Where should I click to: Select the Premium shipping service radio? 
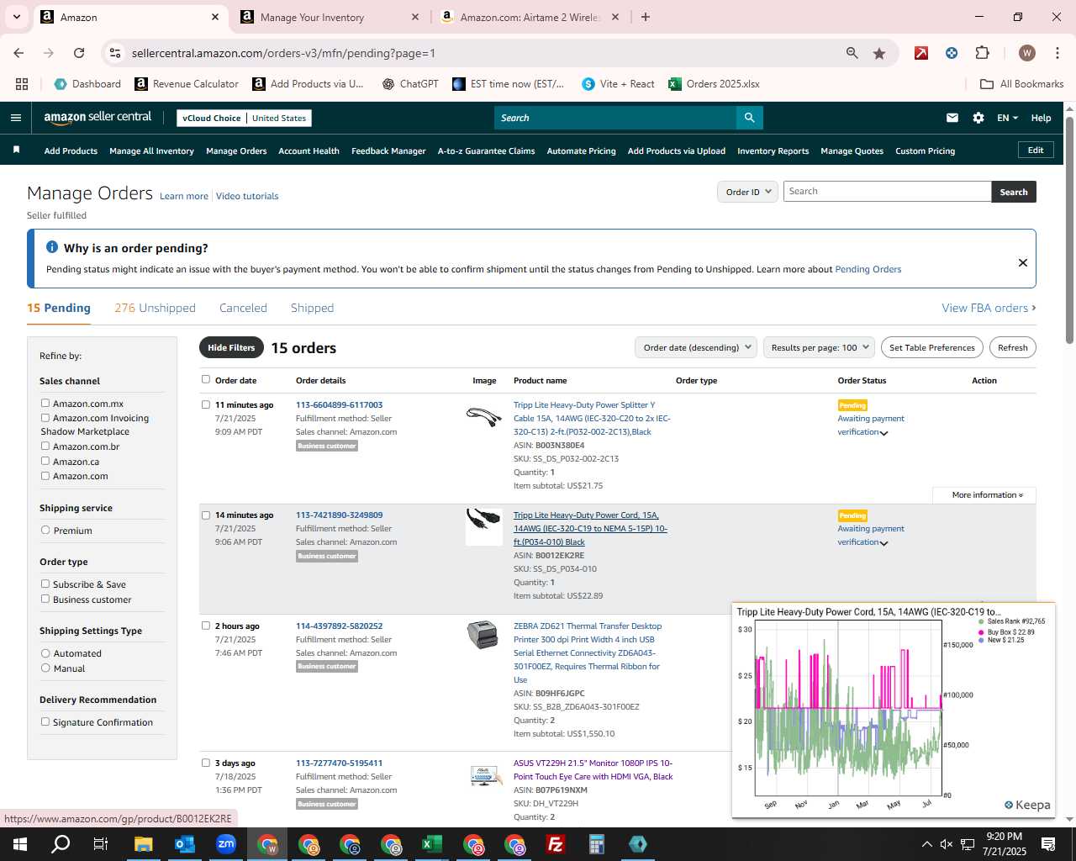(45, 531)
